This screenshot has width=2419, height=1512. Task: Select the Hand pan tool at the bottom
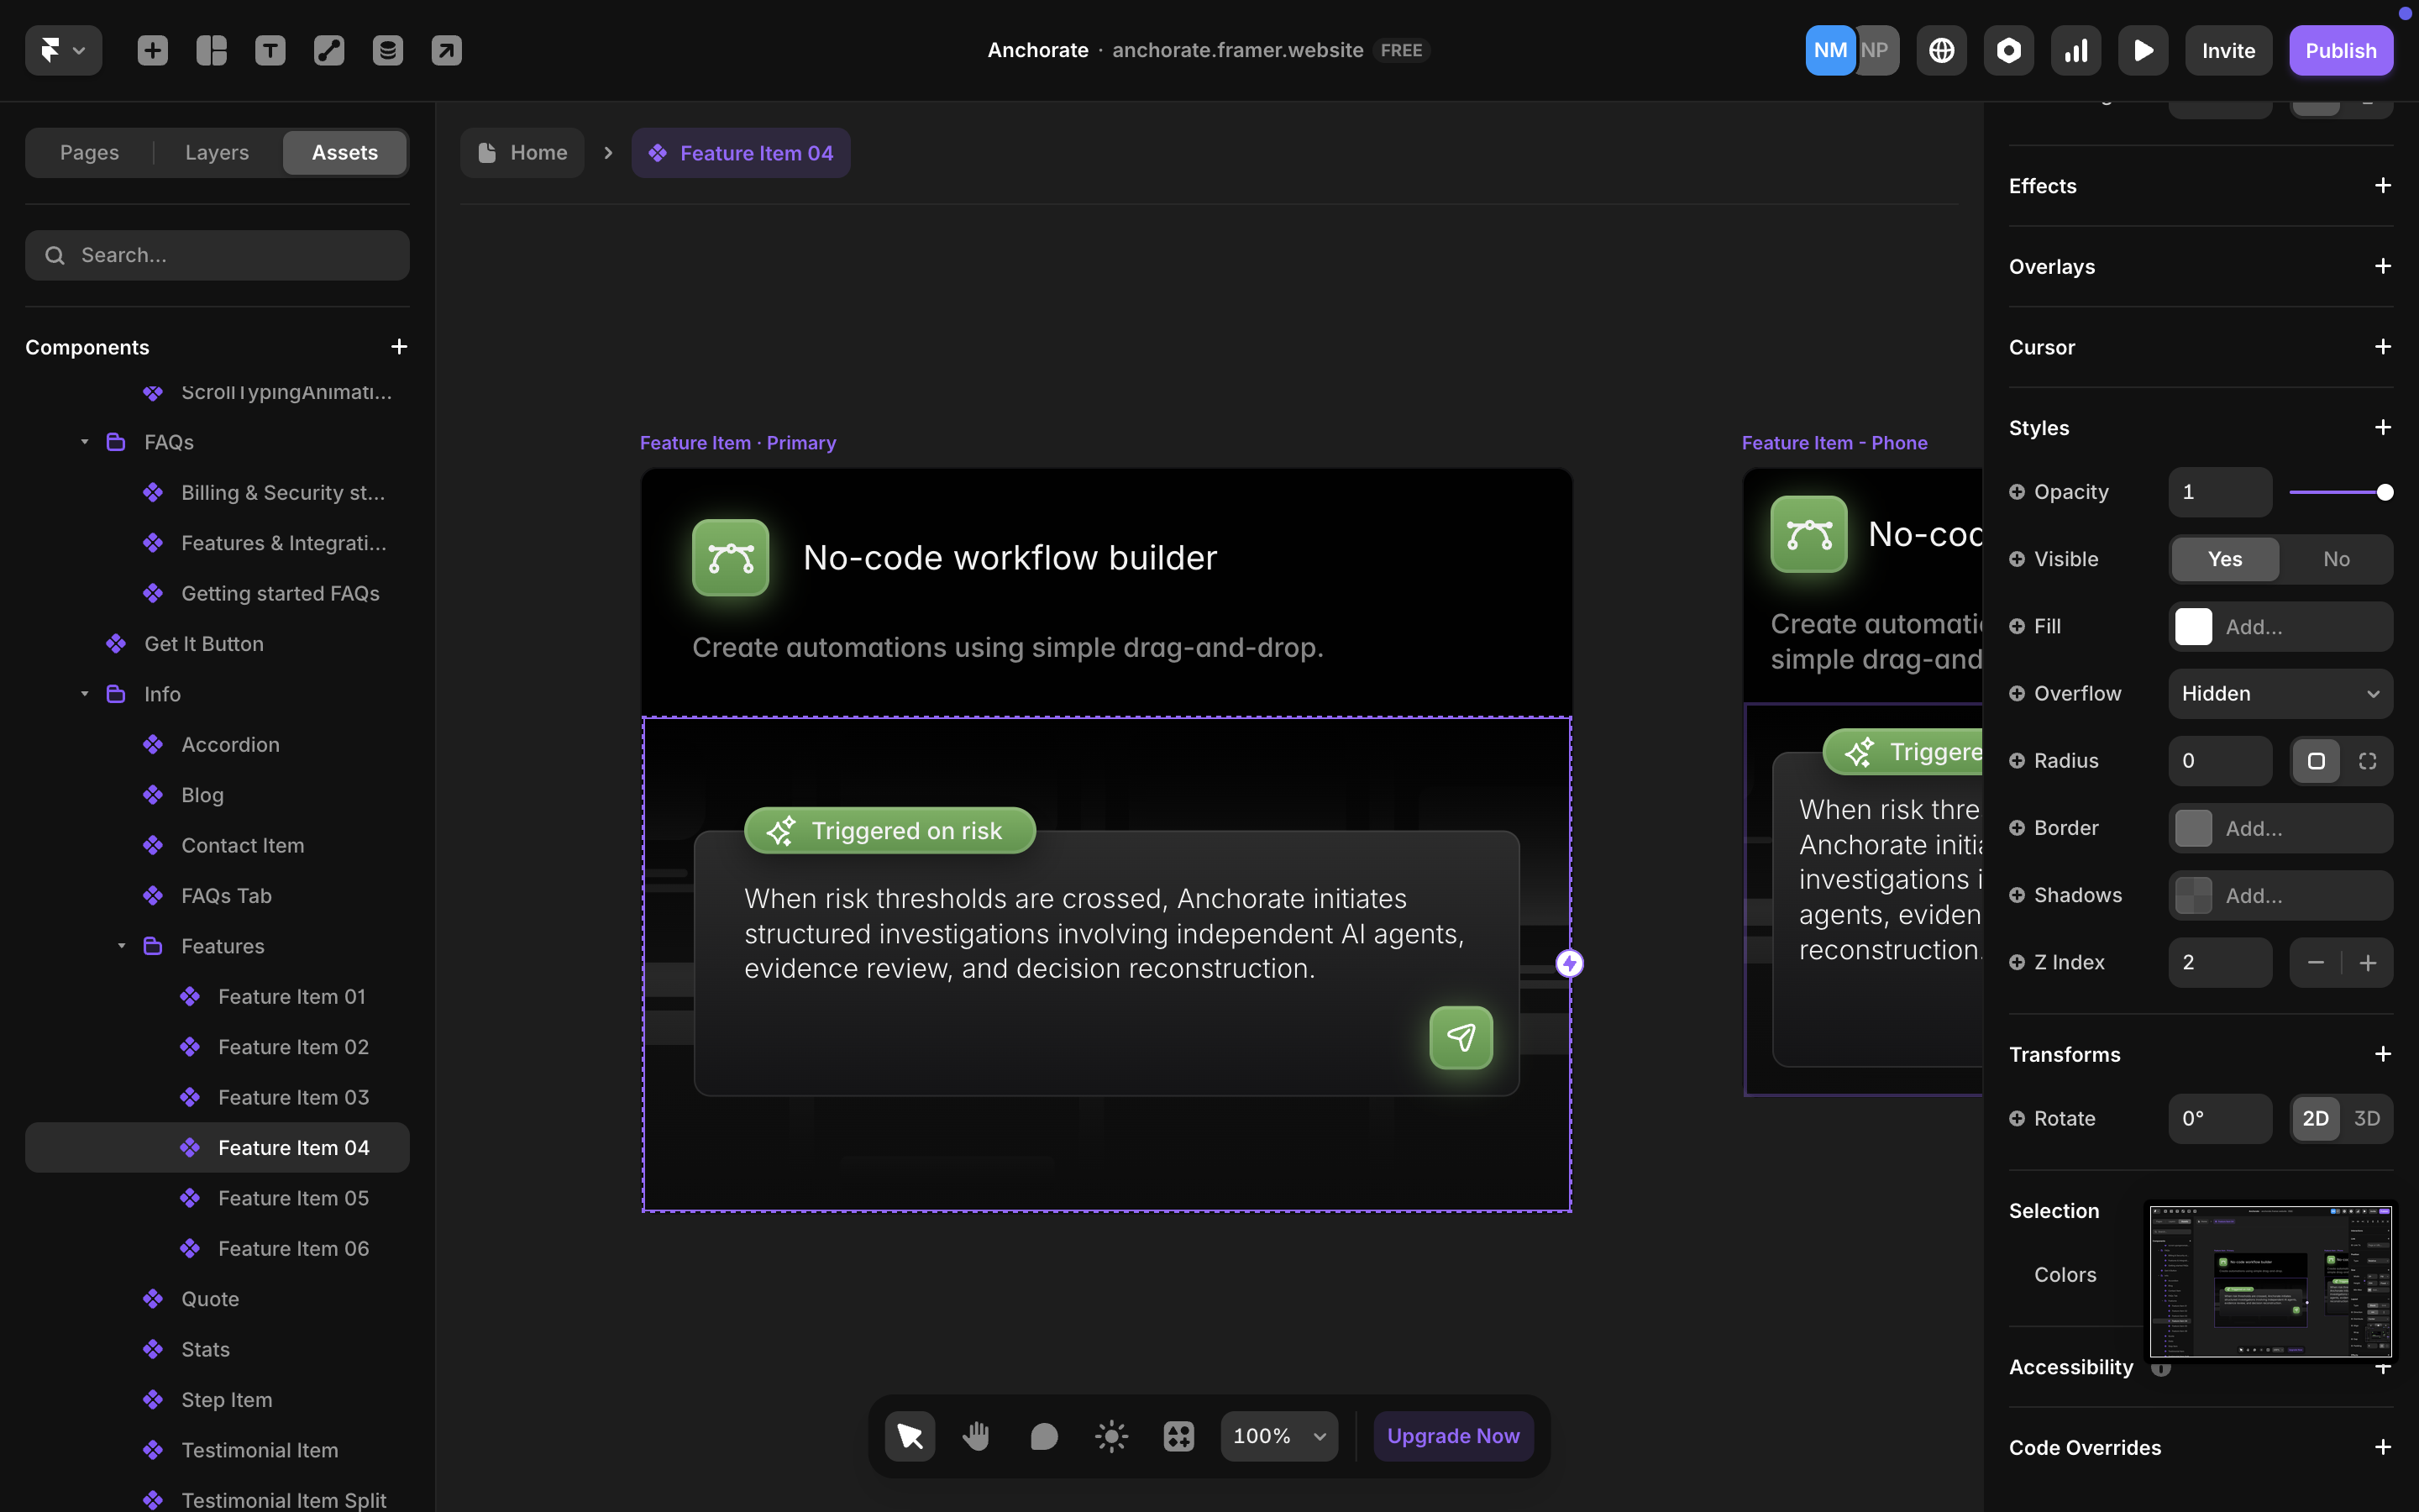(x=976, y=1435)
